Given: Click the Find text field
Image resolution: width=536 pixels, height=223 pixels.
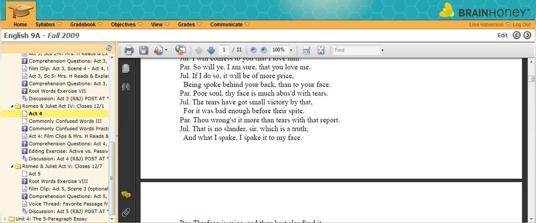Looking at the screenshot, I should 356,50.
